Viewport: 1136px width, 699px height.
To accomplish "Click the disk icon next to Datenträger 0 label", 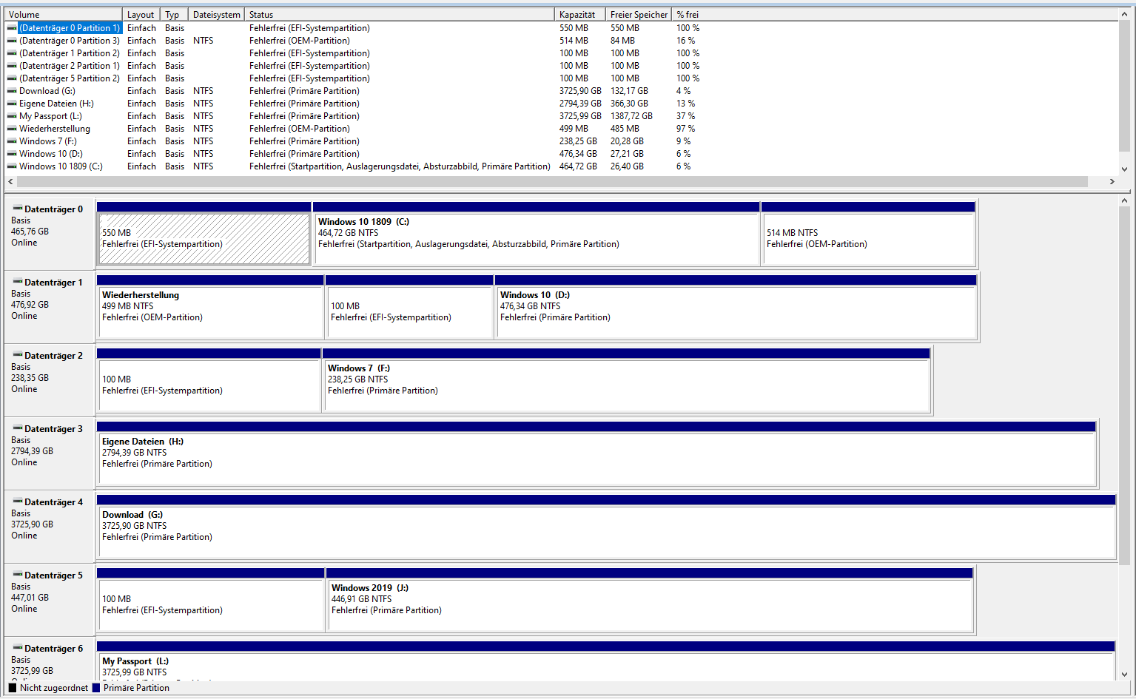I will point(18,209).
